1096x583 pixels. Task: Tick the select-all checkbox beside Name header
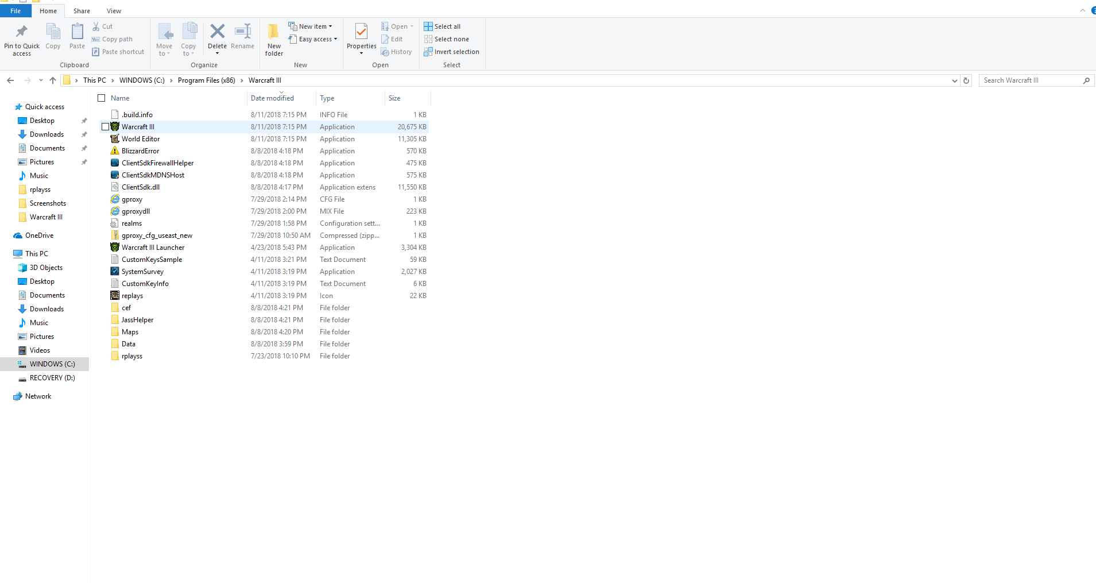(102, 98)
